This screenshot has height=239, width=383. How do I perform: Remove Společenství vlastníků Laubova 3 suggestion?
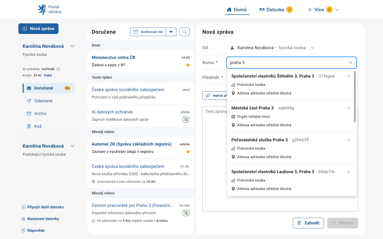(348, 172)
